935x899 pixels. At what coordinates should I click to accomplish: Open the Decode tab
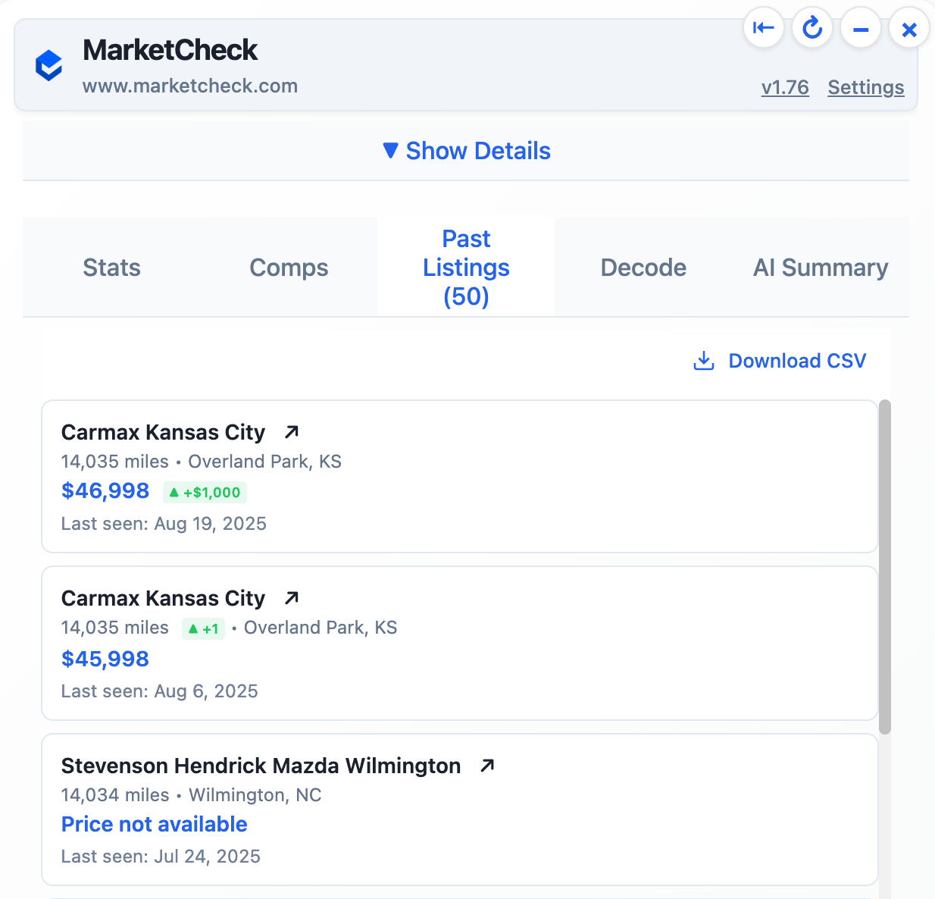(x=643, y=268)
